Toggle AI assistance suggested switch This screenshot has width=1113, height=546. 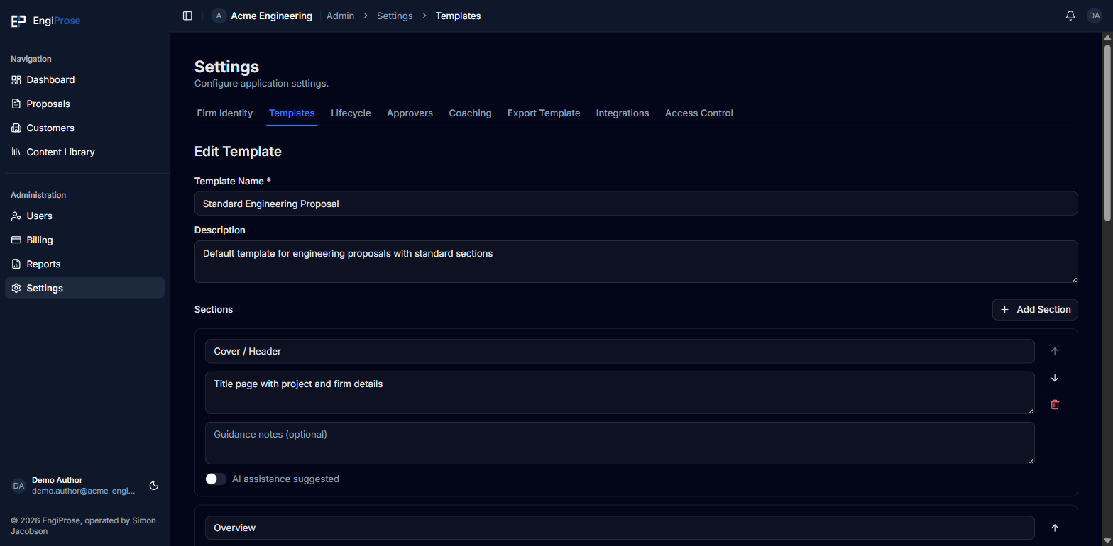coord(216,479)
